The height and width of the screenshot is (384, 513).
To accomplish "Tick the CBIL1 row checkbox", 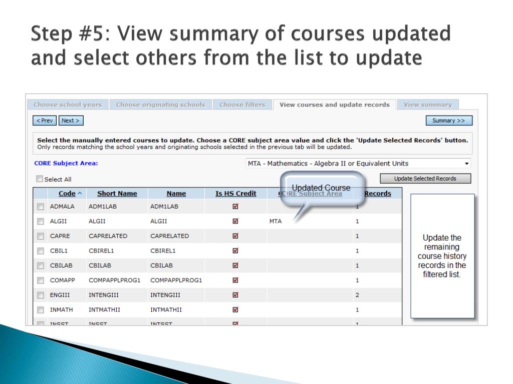I will pyautogui.click(x=41, y=251).
